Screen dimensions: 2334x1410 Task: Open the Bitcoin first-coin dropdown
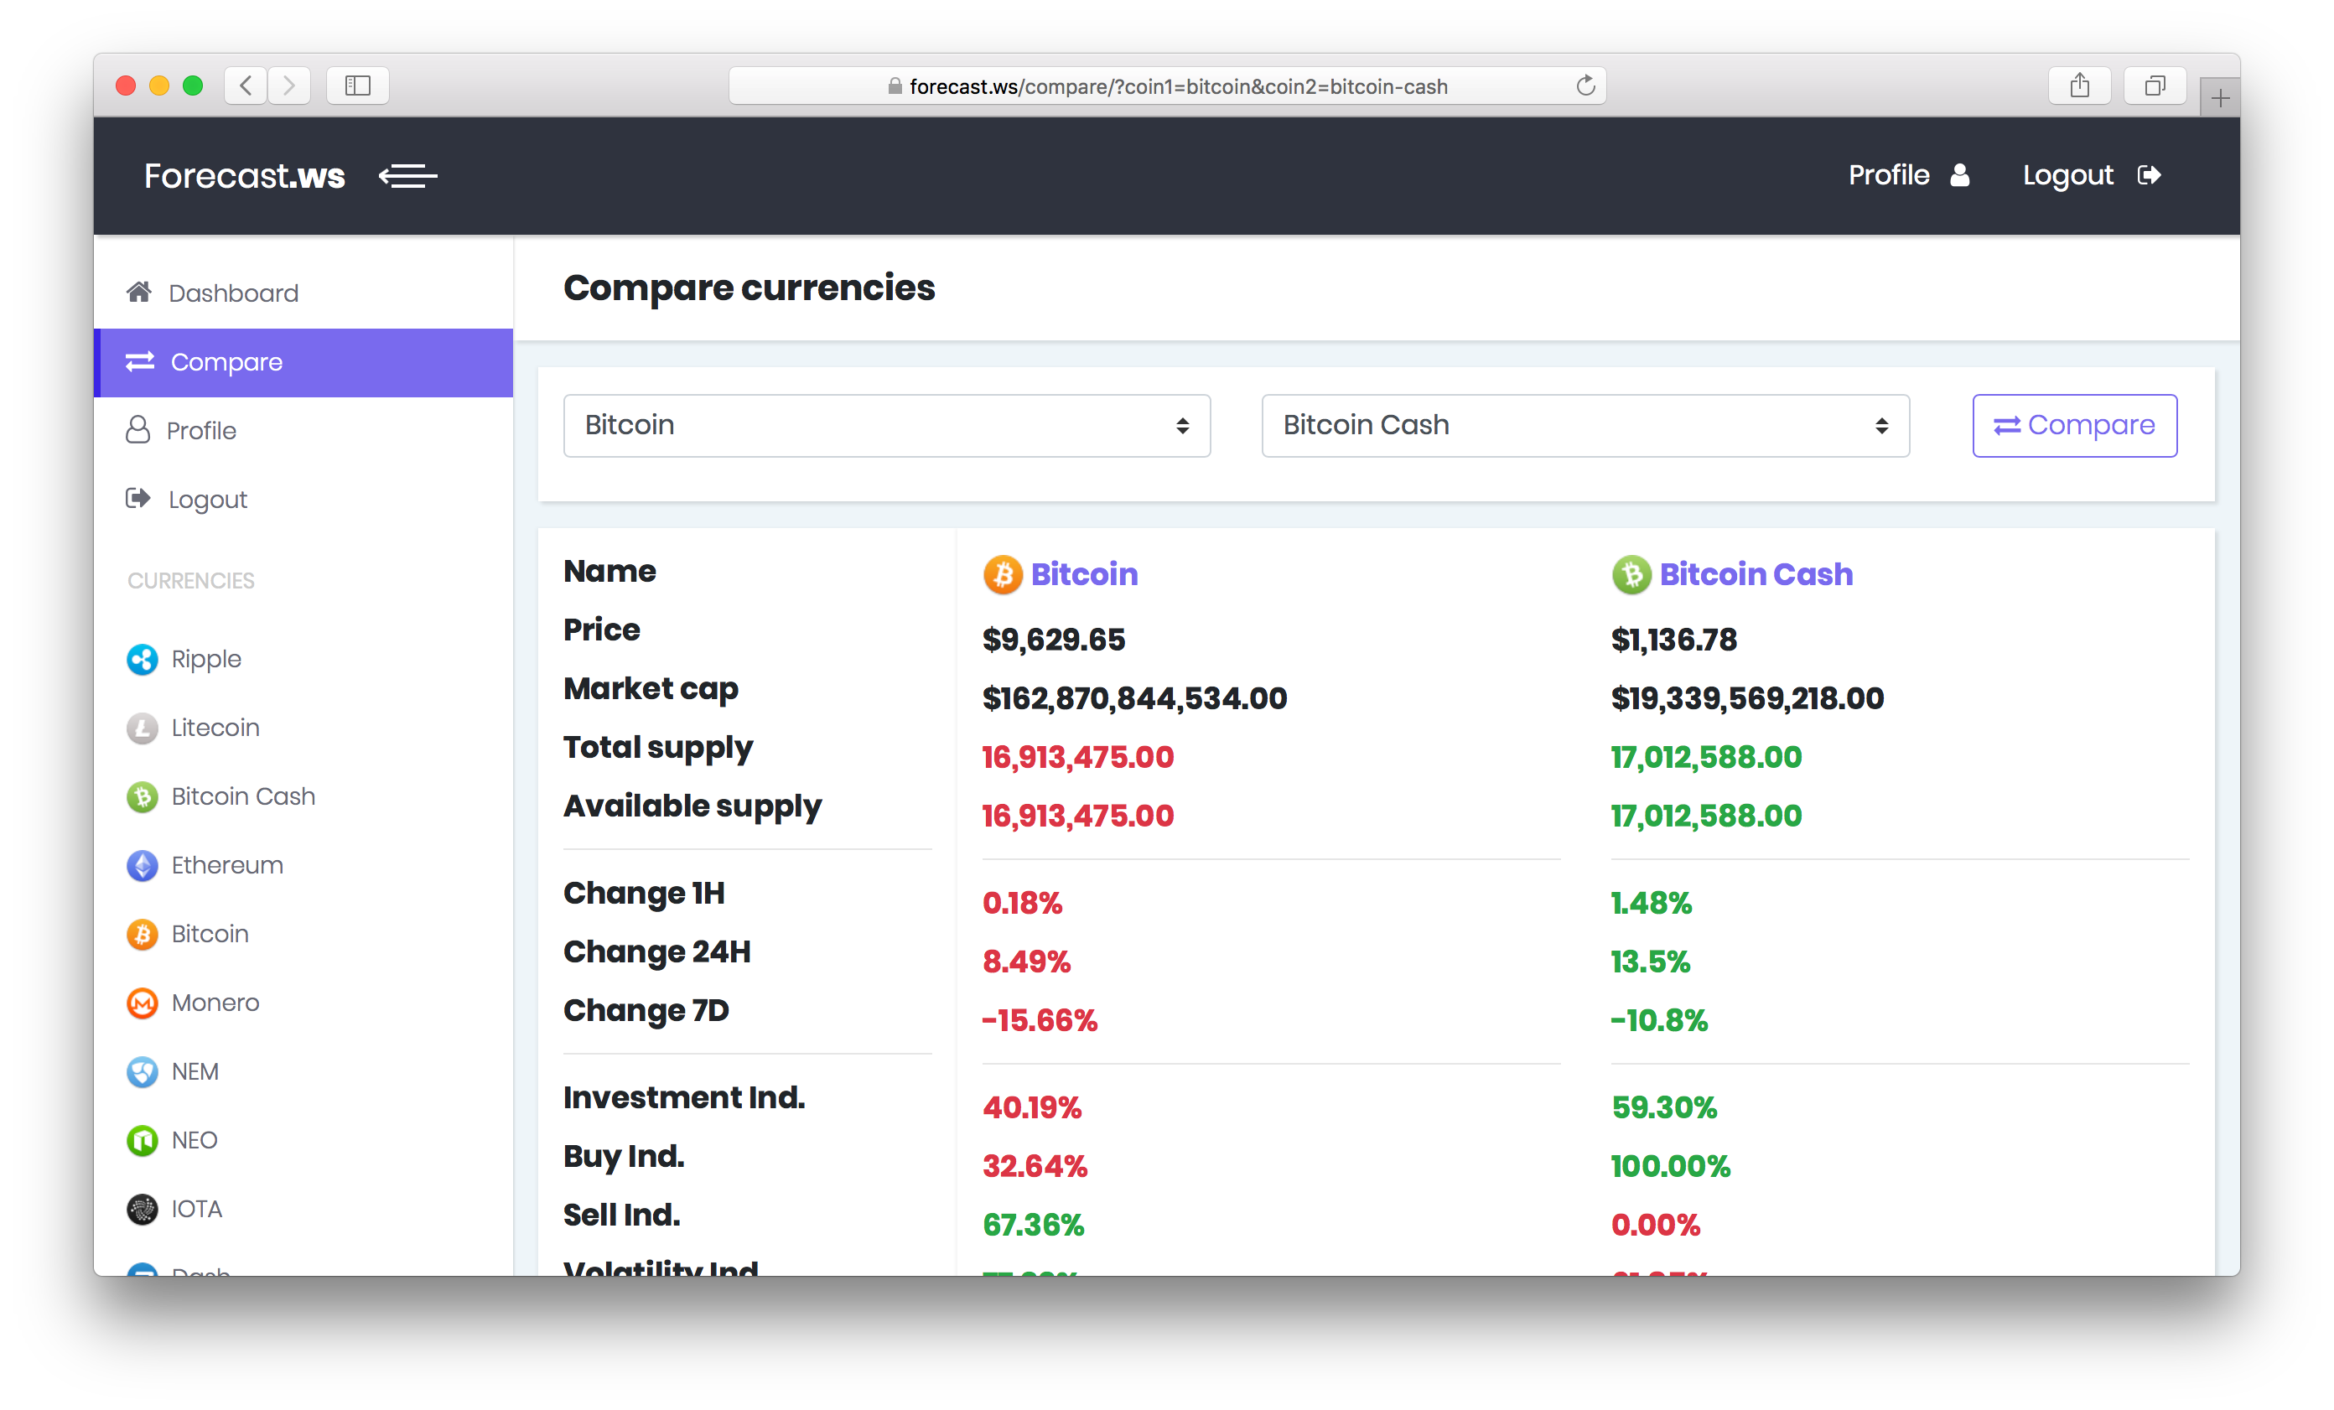pyautogui.click(x=887, y=425)
